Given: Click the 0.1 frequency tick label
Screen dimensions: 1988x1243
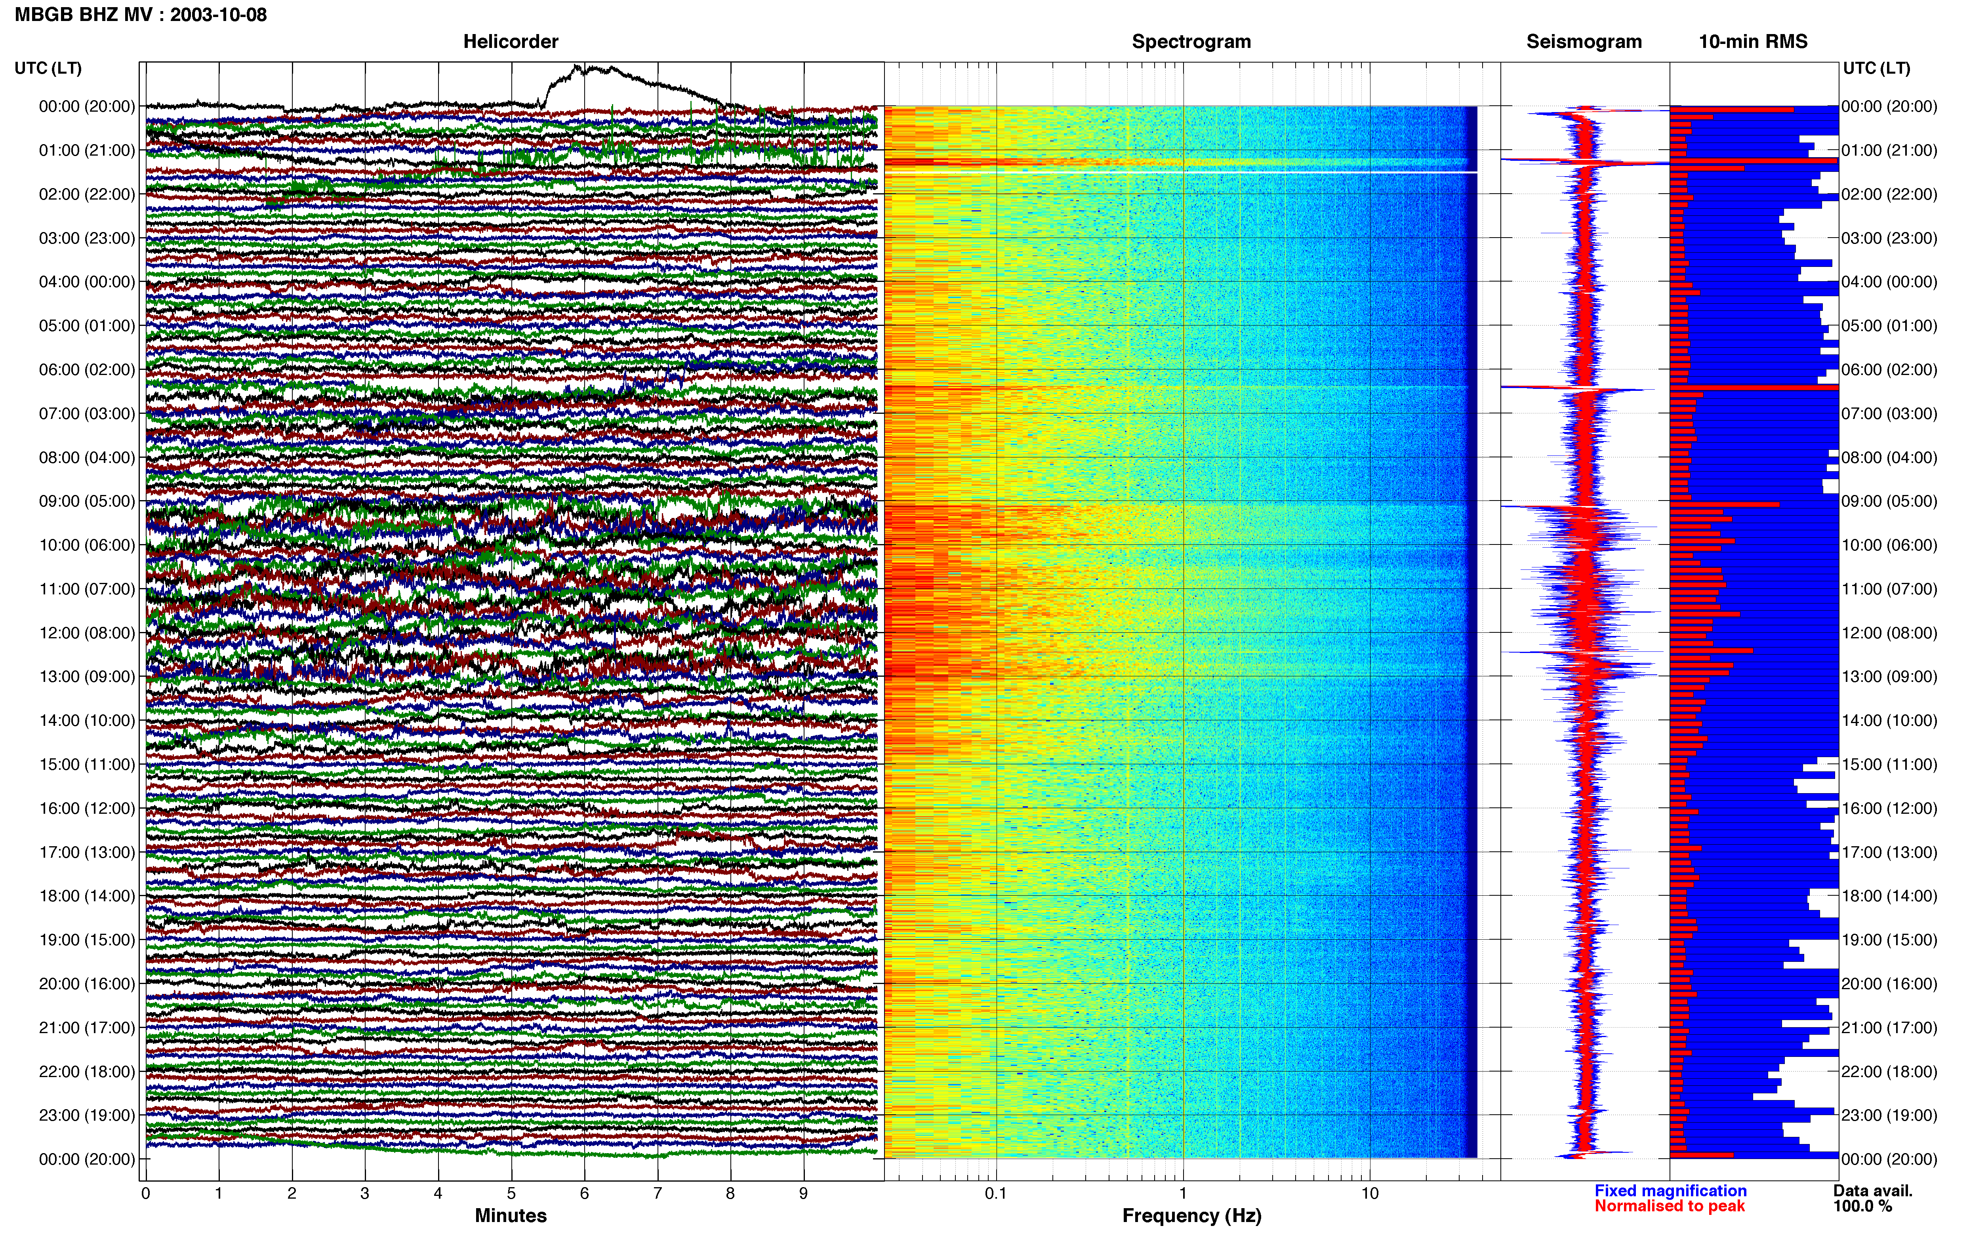Looking at the screenshot, I should [996, 1194].
